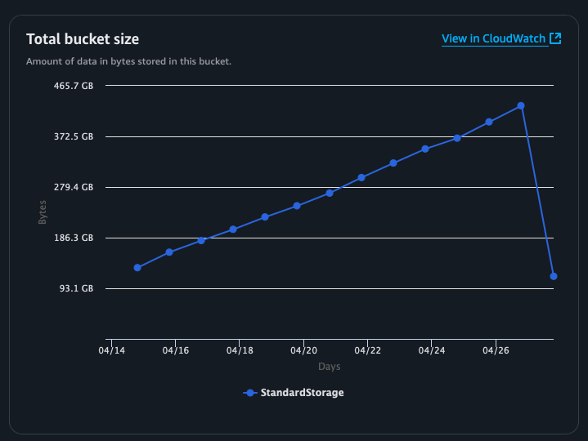
Task: Select the first data point after 04/14
Action: (x=137, y=268)
